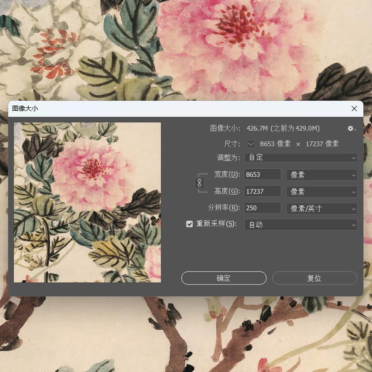
Task: Open the 重新采样 method dropdown showing 自动
Action: coord(301,224)
